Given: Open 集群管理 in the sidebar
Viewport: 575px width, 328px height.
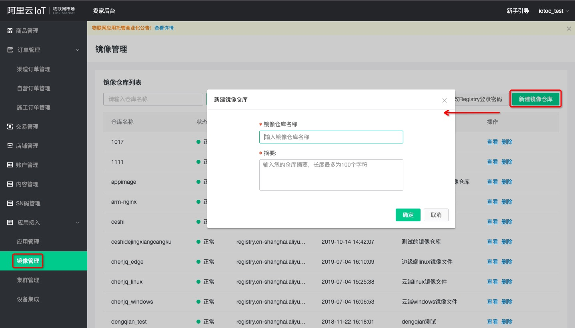Looking at the screenshot, I should [28, 280].
